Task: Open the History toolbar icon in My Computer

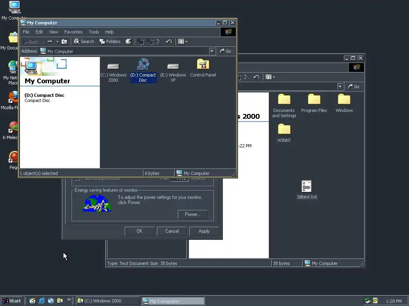Action: (129, 41)
